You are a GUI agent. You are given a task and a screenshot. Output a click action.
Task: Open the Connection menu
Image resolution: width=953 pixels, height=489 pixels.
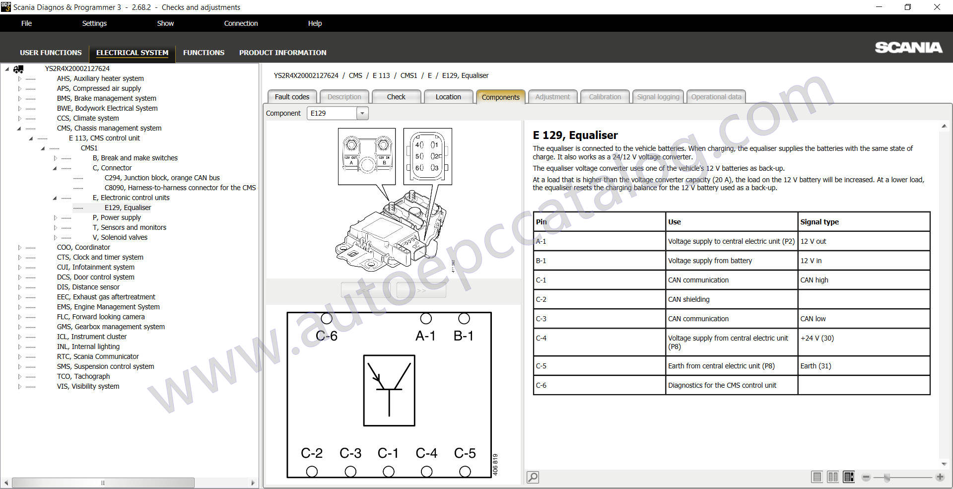click(241, 23)
